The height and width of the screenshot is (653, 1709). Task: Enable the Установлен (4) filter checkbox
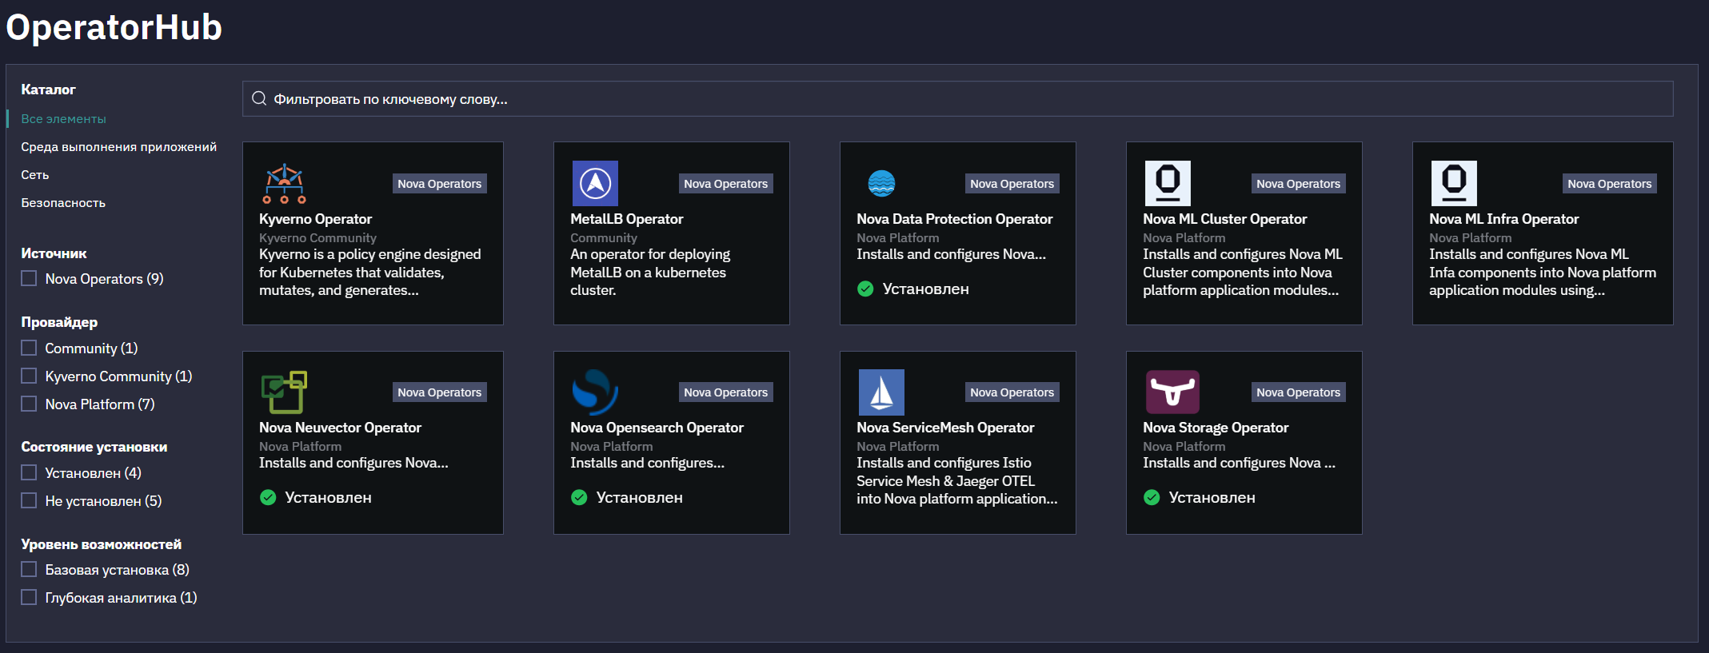coord(29,472)
